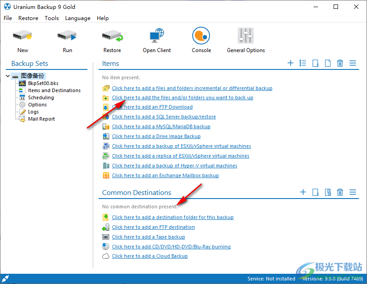Select BkpSet00.bks in the tree
The height and width of the screenshot is (284, 367).
(43, 83)
